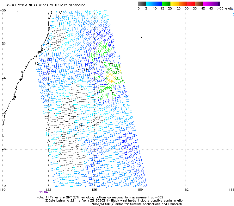Image resolution: width=234 pixels, height=206 pixels.
Task: Click the legend label '45'
Action: point(211,9)
